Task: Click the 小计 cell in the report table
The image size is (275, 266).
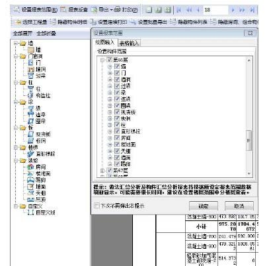Action: pyautogui.click(x=201, y=226)
